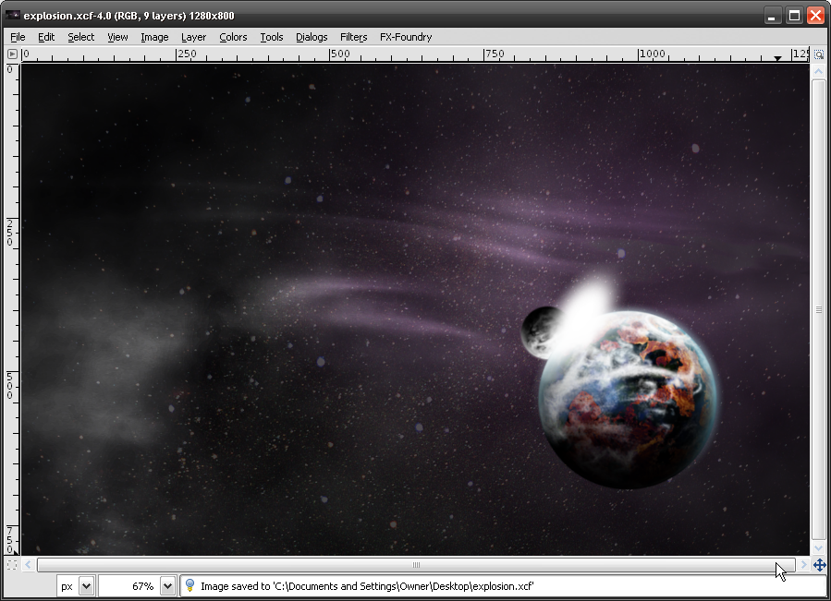Maximize the explosion.xcf window
This screenshot has width=831, height=601.
coord(794,16)
